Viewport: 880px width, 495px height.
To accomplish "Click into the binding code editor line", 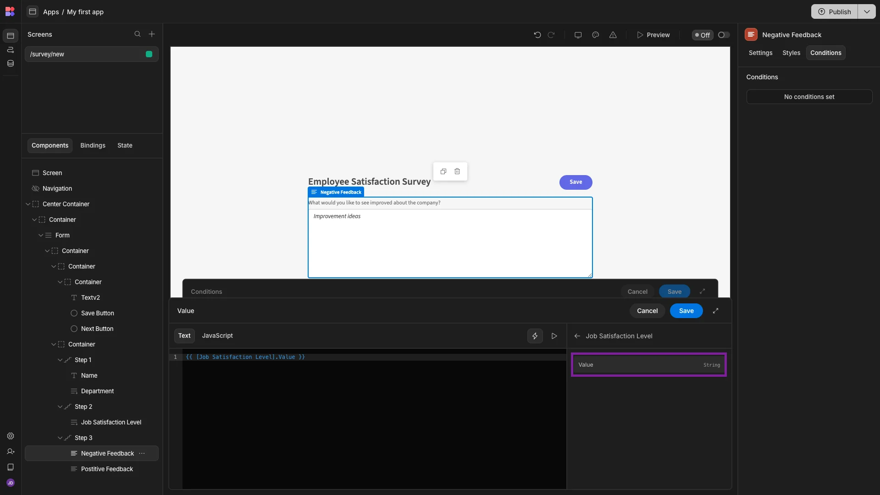I will 374,357.
